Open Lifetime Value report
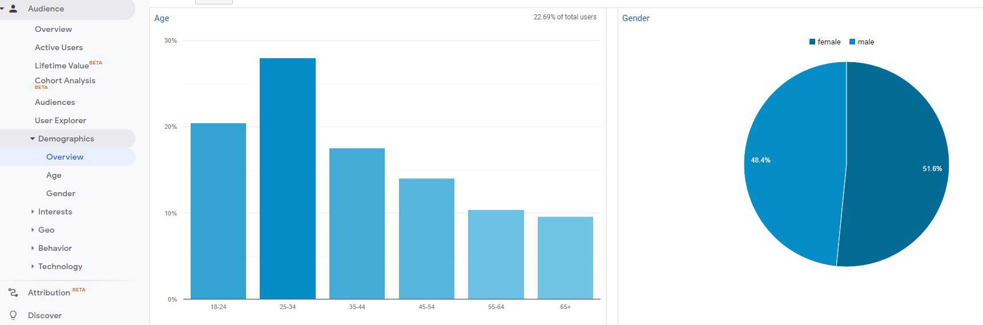The height and width of the screenshot is (325, 983). point(62,66)
